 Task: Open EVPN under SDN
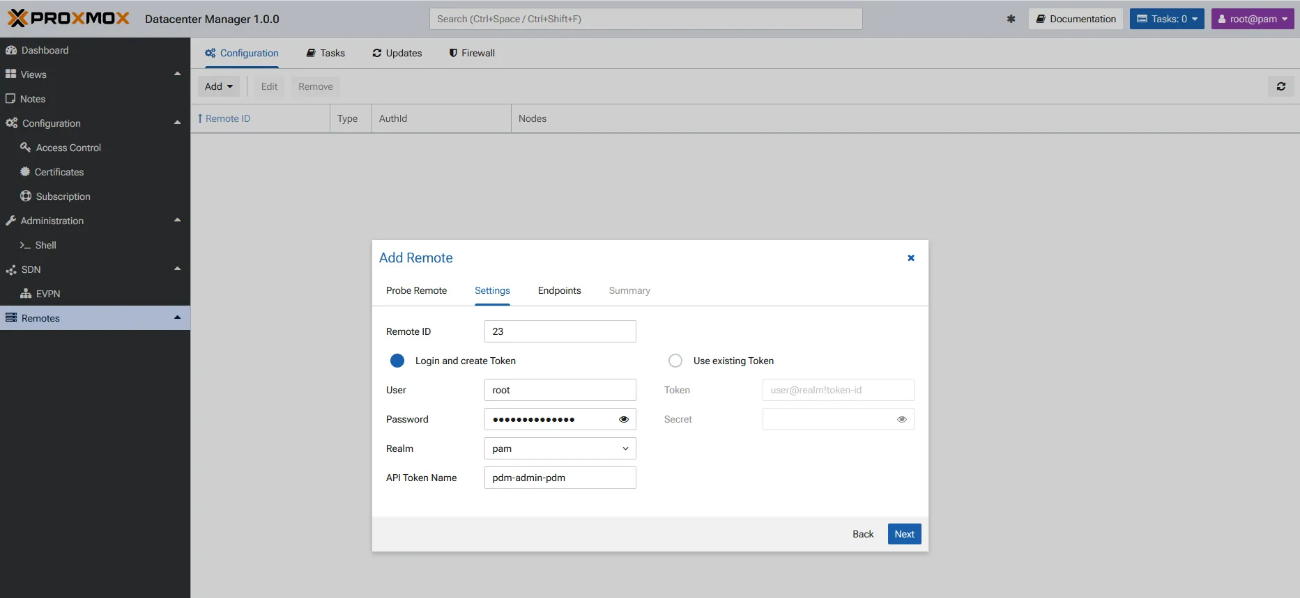47,294
